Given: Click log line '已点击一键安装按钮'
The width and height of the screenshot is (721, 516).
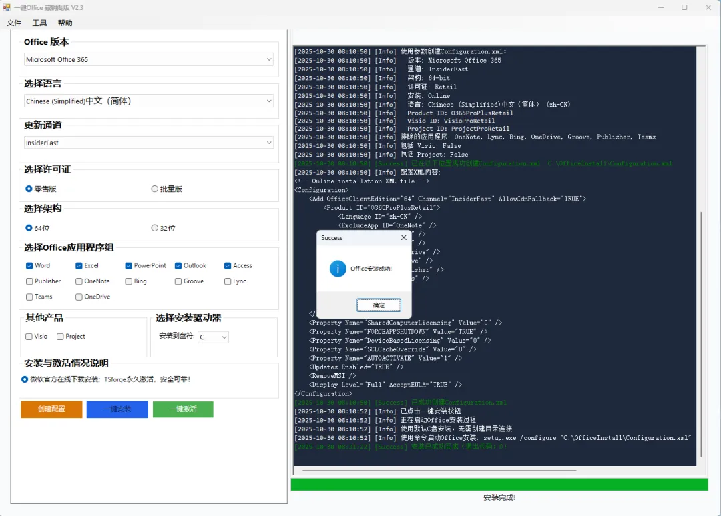Looking at the screenshot, I should point(377,411).
